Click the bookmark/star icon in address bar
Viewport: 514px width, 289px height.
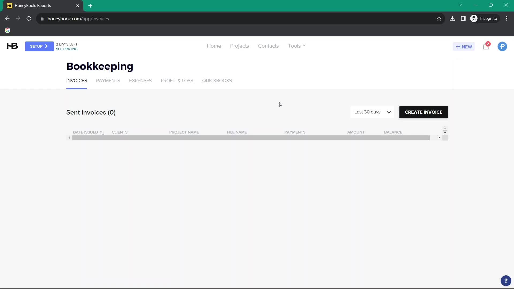[439, 19]
